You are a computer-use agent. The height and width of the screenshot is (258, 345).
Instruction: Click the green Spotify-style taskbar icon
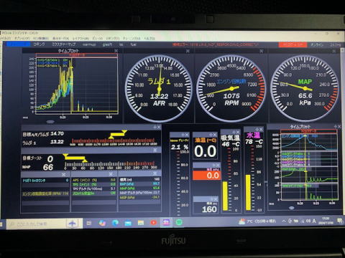[x=179, y=223]
